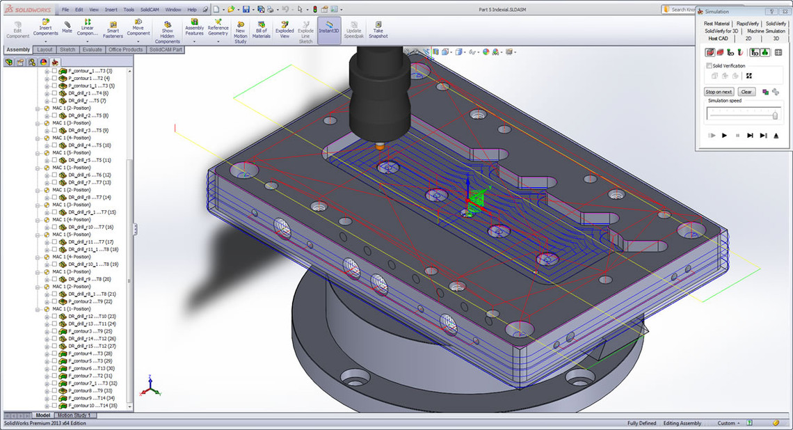Expand the DR_drill_r6 ...T6 (12) node

pyautogui.click(x=47, y=175)
